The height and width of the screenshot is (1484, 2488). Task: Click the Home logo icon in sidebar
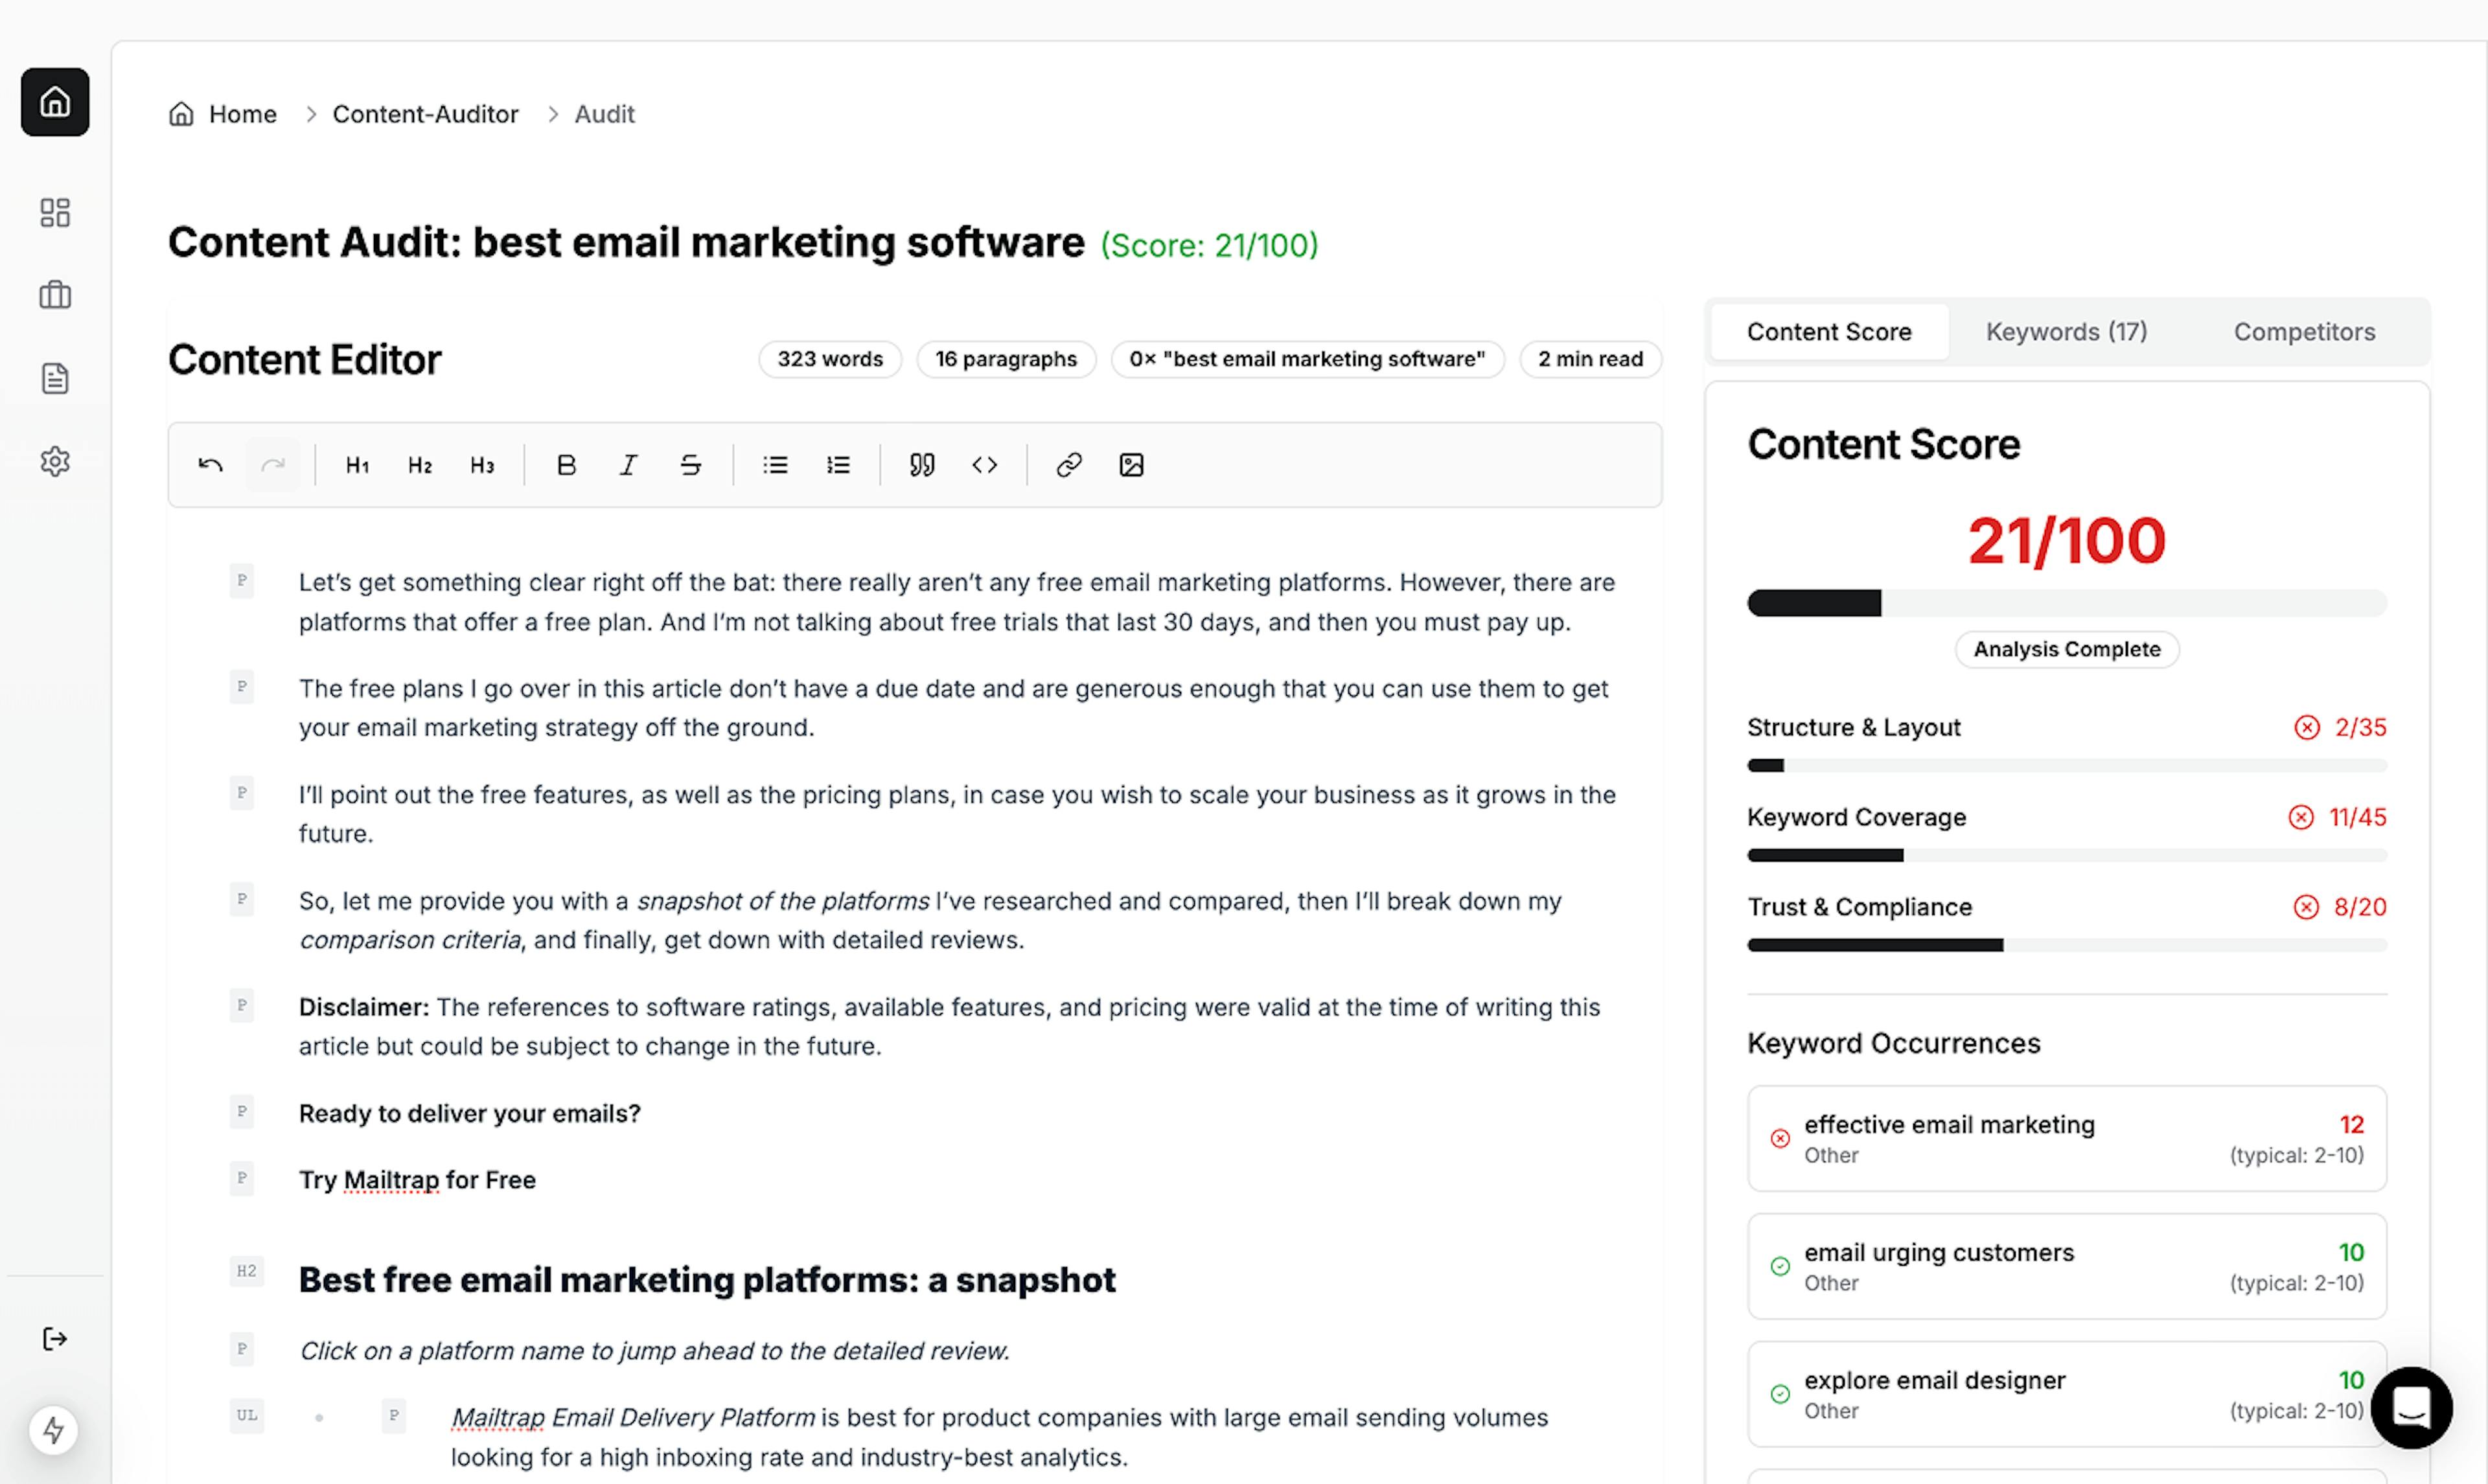click(x=55, y=102)
